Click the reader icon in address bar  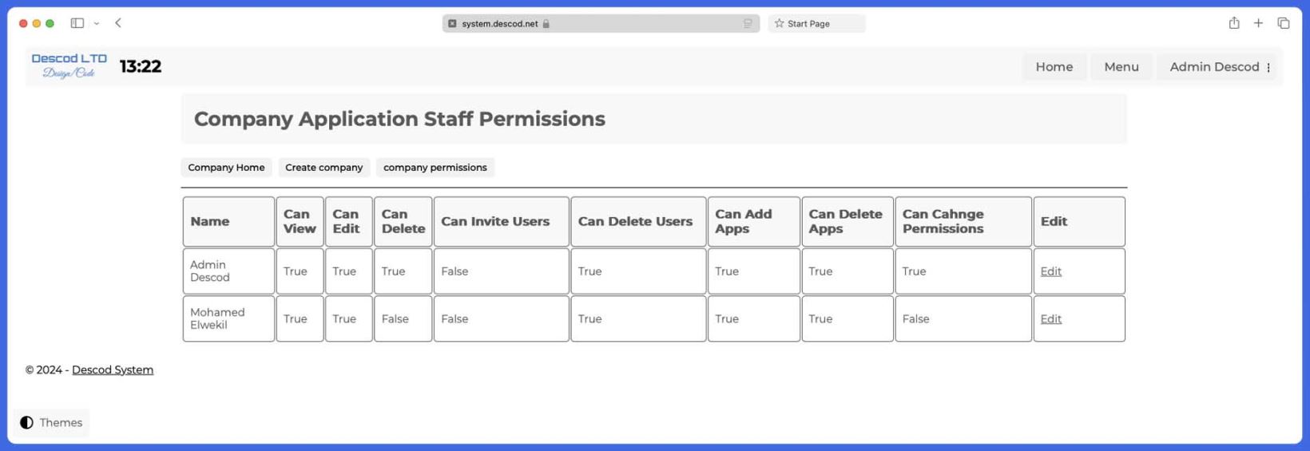[x=748, y=24]
